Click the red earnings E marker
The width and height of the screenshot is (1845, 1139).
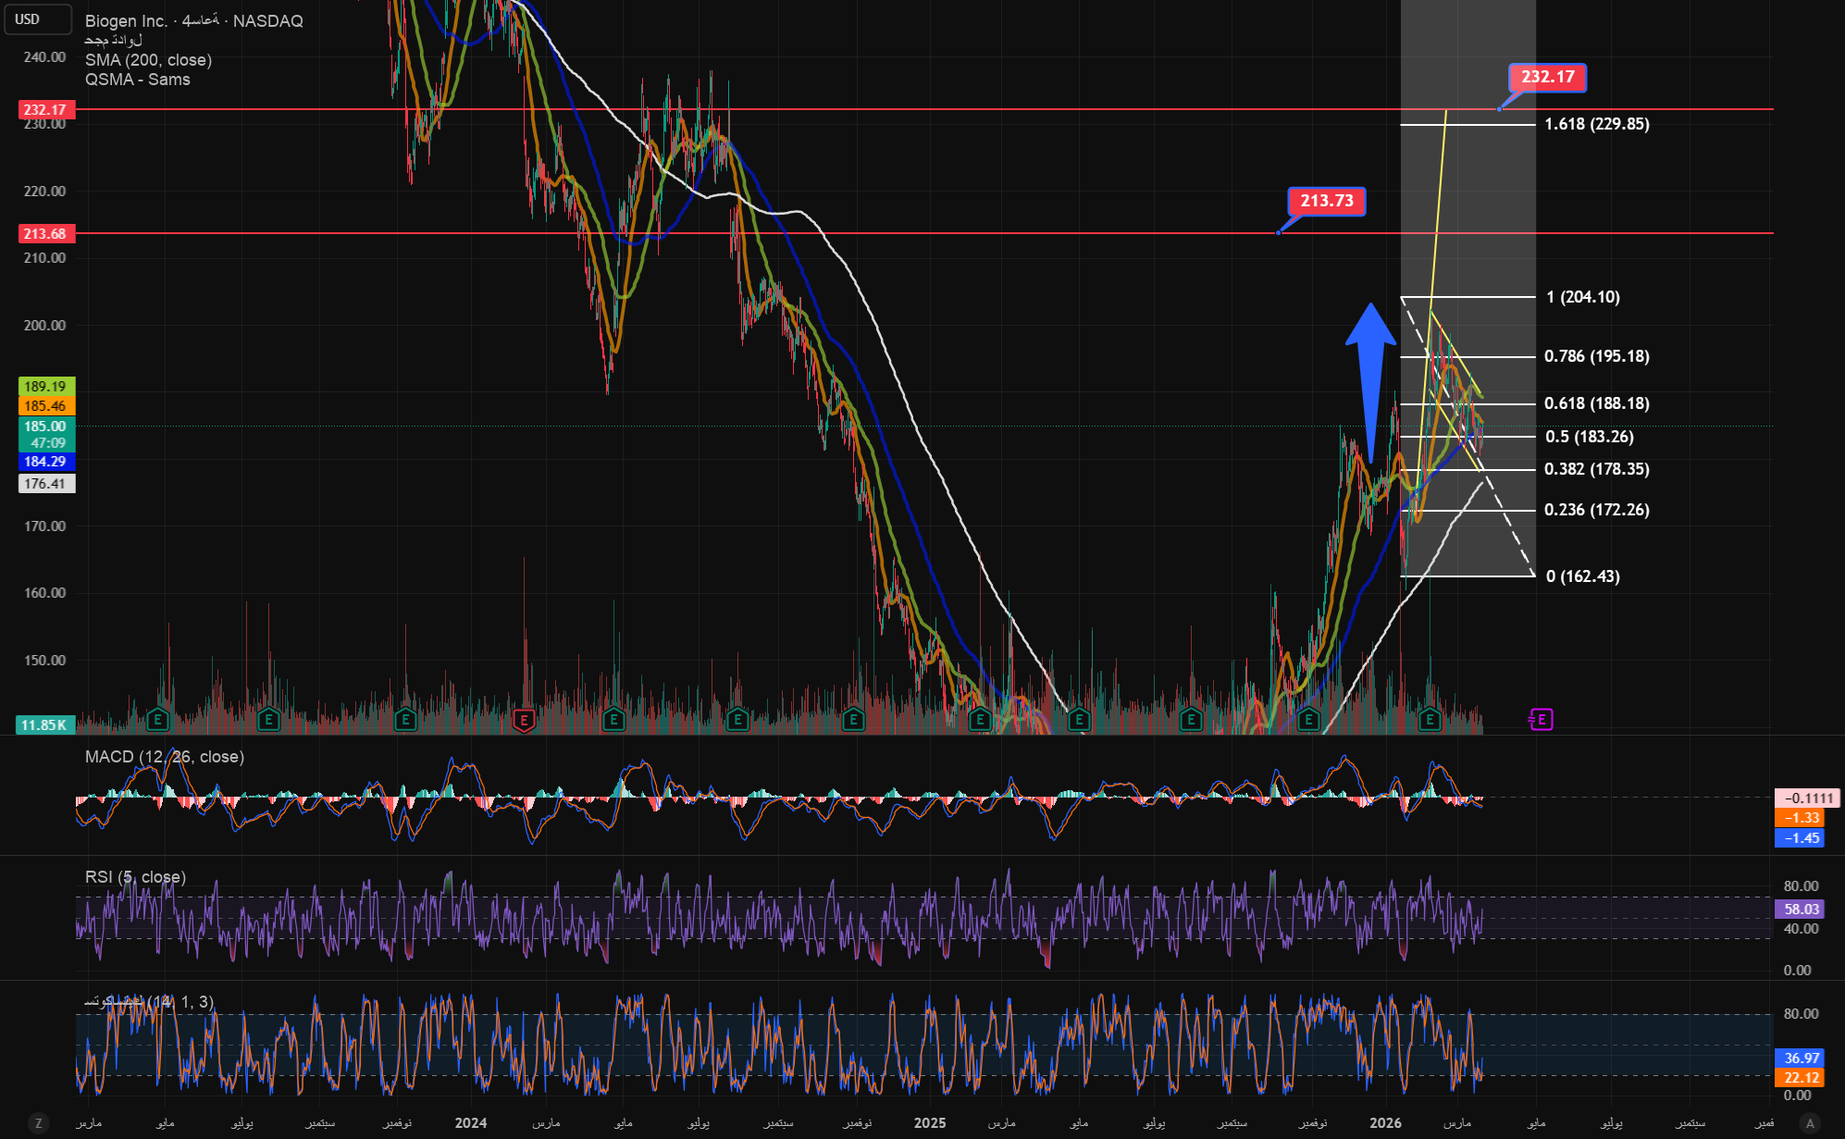point(524,720)
